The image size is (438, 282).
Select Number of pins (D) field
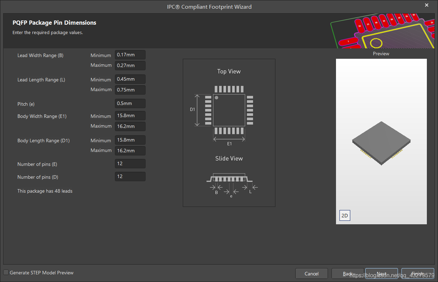(x=130, y=177)
